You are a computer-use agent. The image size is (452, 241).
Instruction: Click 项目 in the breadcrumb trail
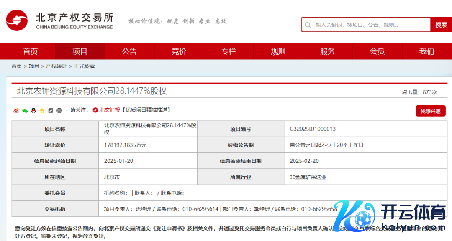(34, 66)
